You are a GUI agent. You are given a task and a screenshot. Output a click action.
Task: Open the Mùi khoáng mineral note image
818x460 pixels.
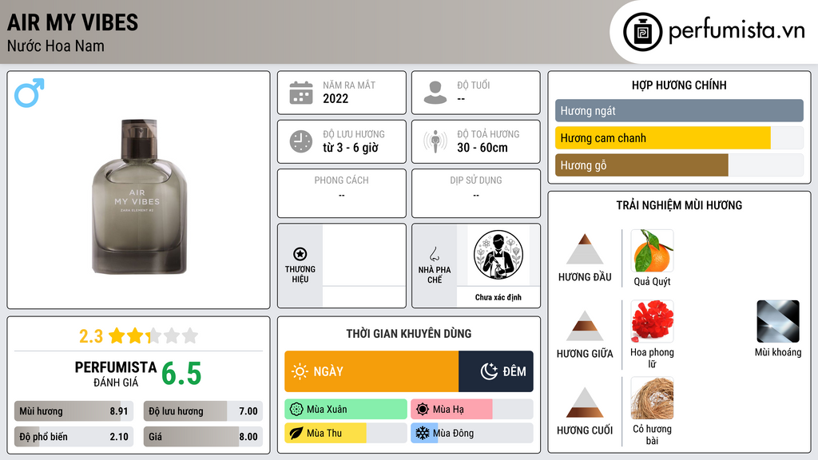778,321
